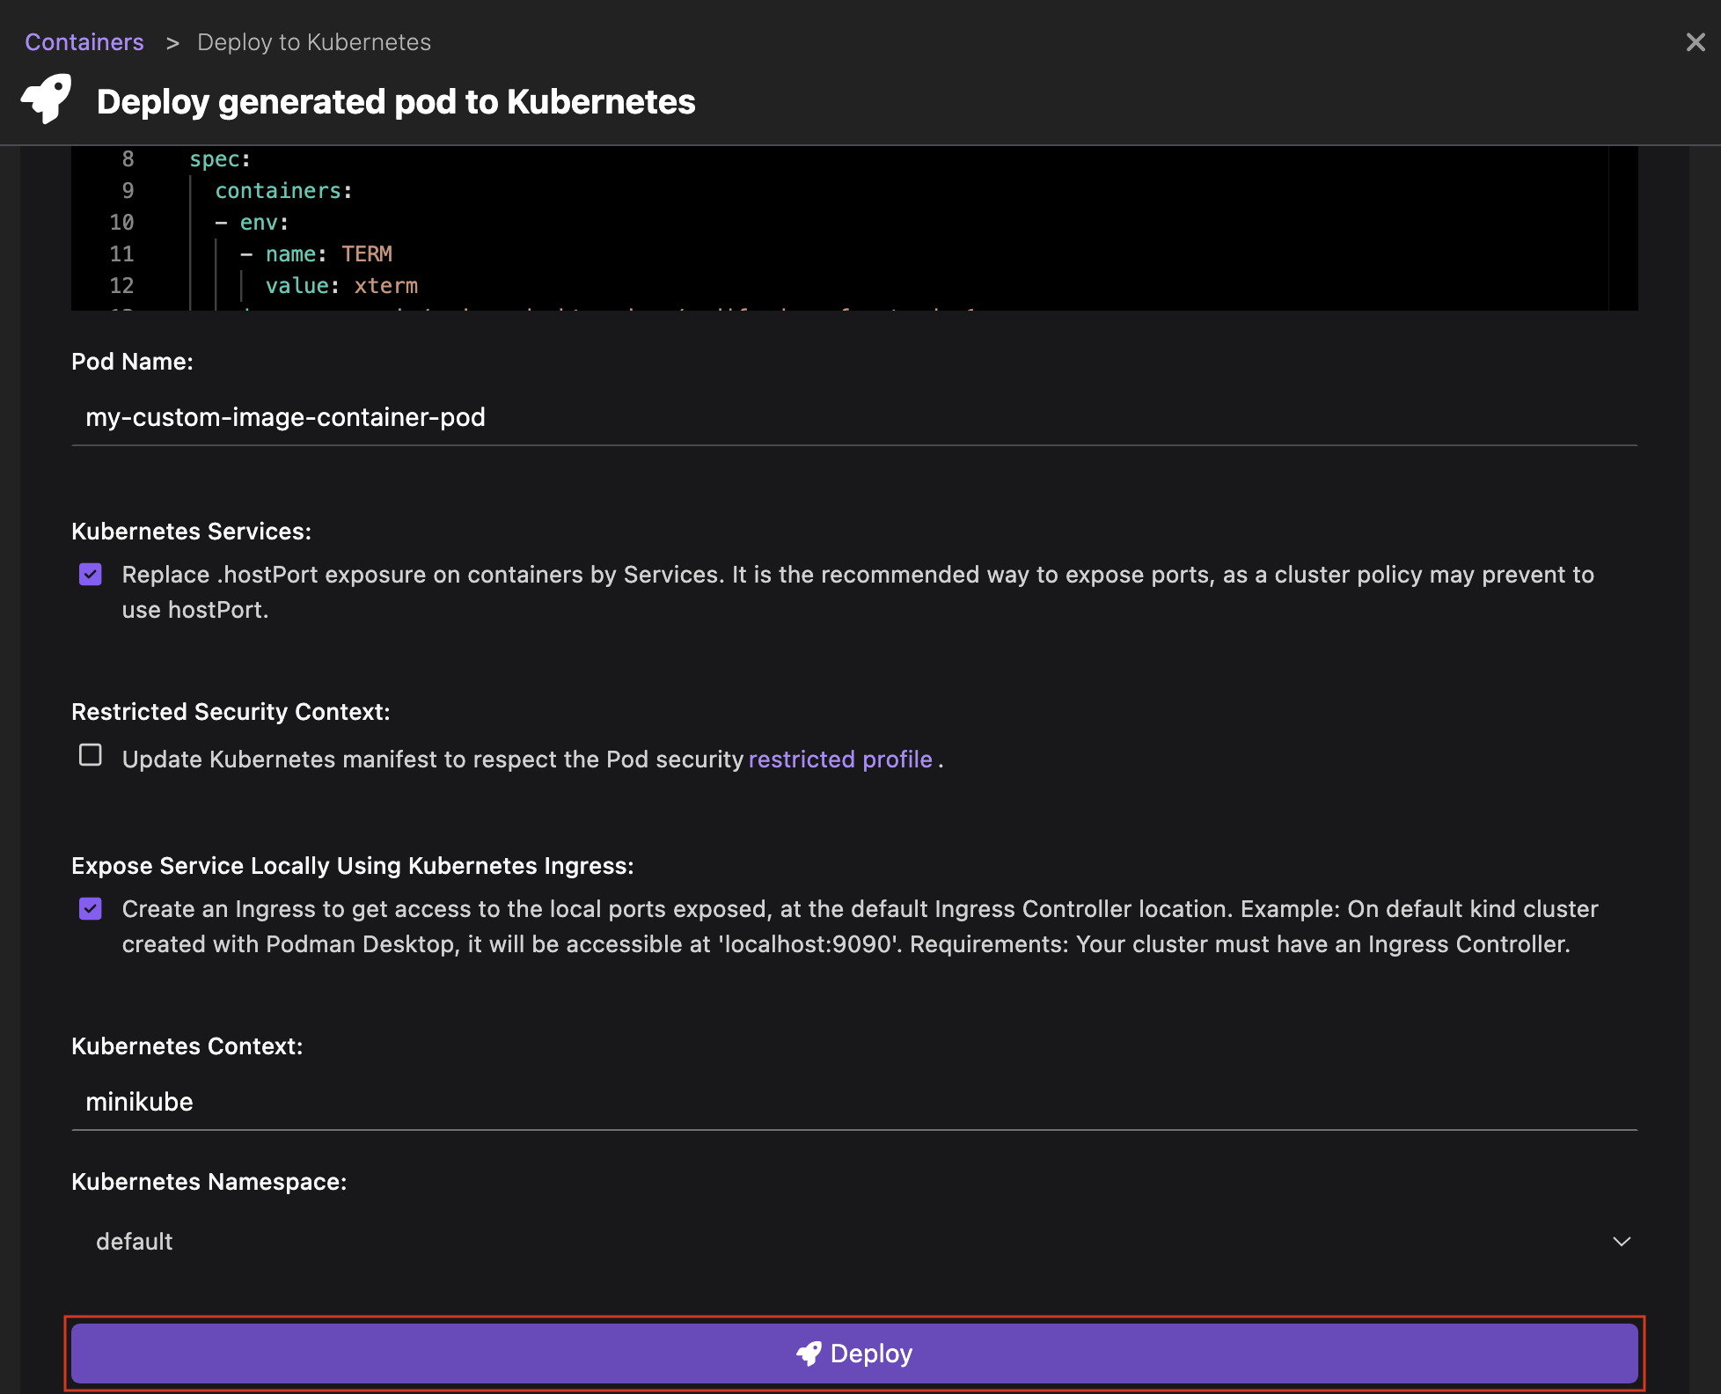Screen dimensions: 1721x1394
Task: Open Kubernetes Namespace dropdown showing default
Action: click(853, 1241)
